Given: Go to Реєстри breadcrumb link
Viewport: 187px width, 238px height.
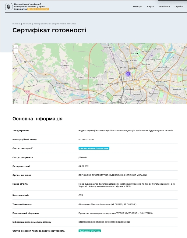Looking at the screenshot, I should (x=27, y=24).
